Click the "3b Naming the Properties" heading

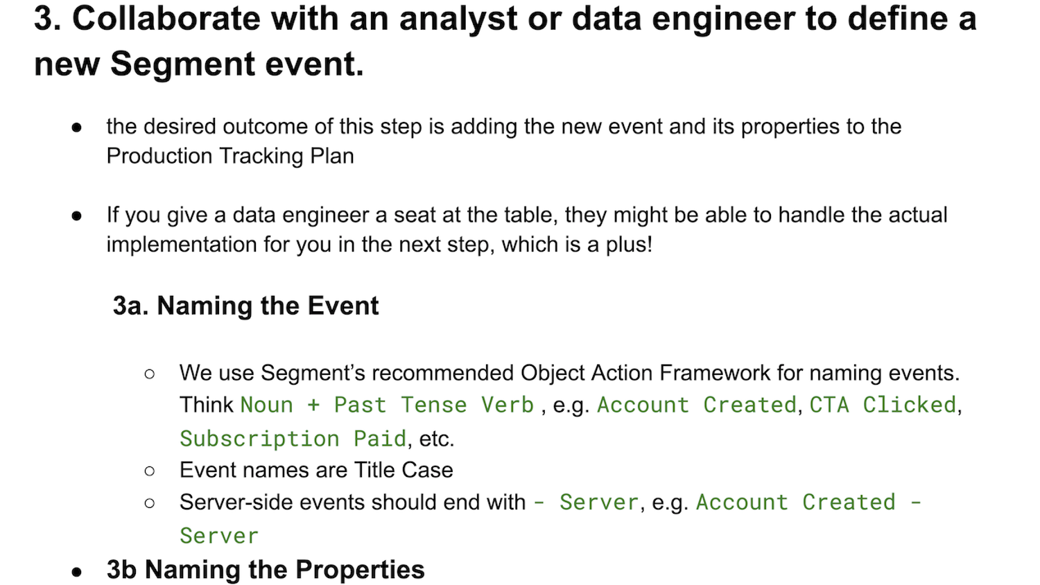265,570
